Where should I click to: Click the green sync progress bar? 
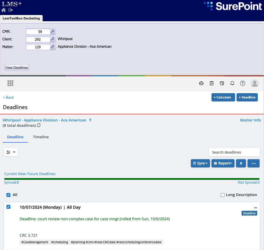[132, 179]
